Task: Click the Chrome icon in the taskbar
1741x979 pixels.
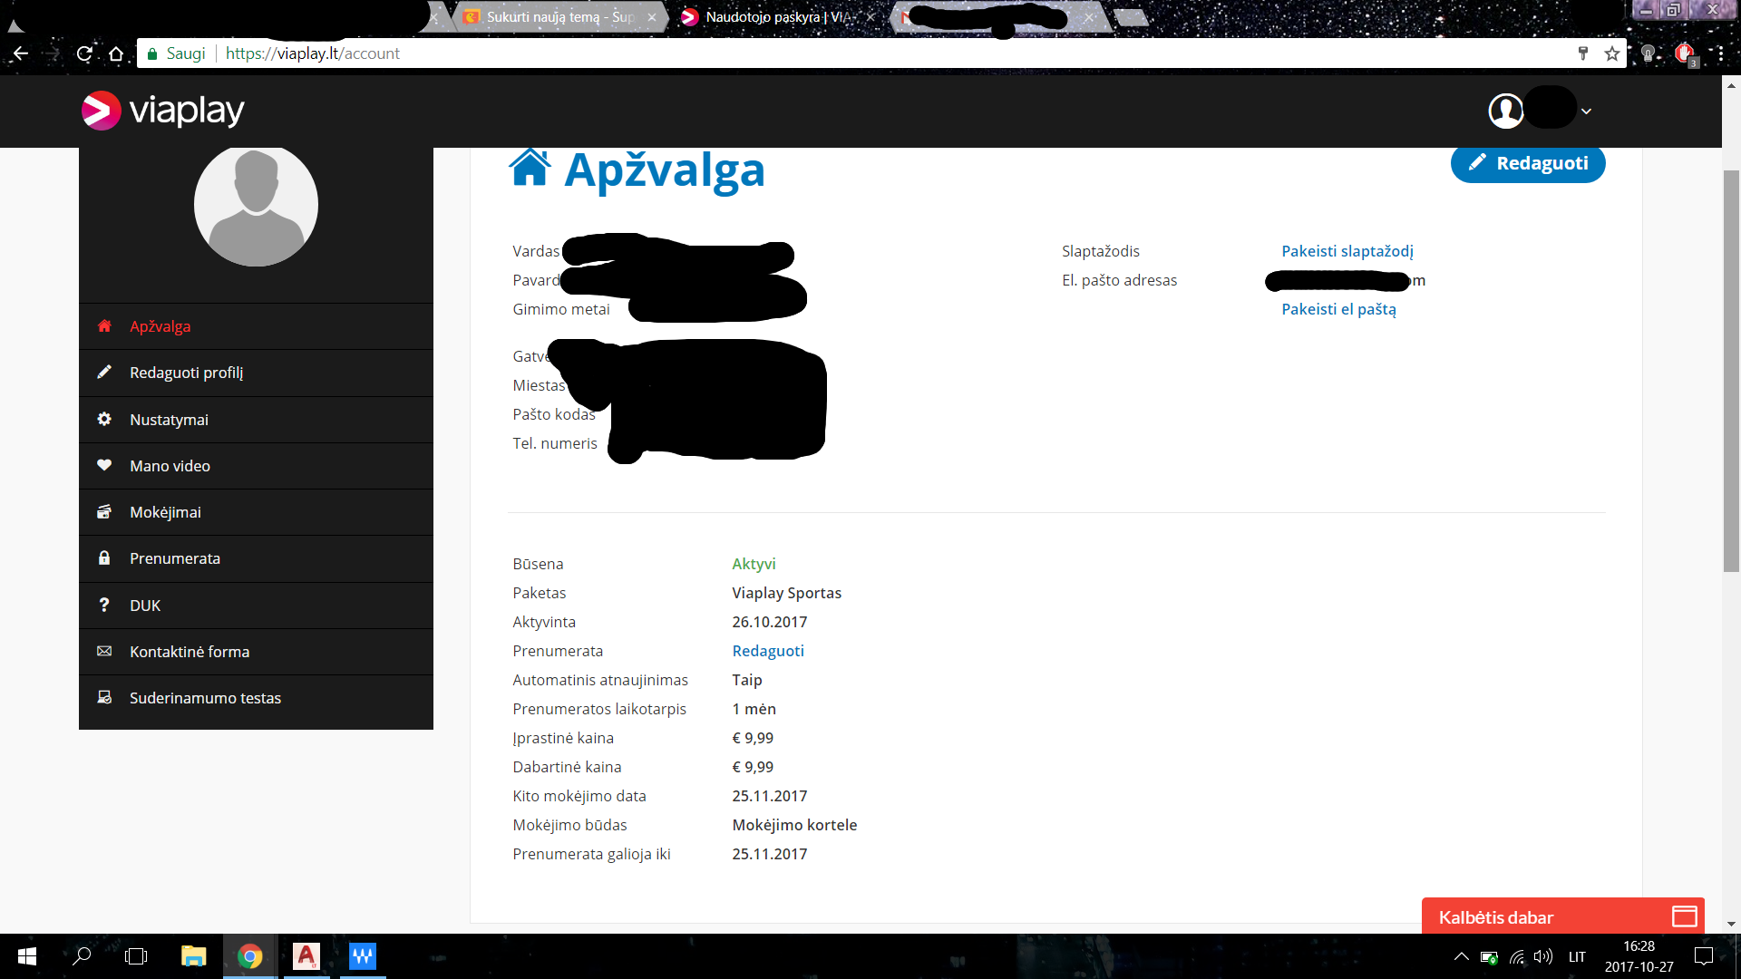Action: click(250, 956)
